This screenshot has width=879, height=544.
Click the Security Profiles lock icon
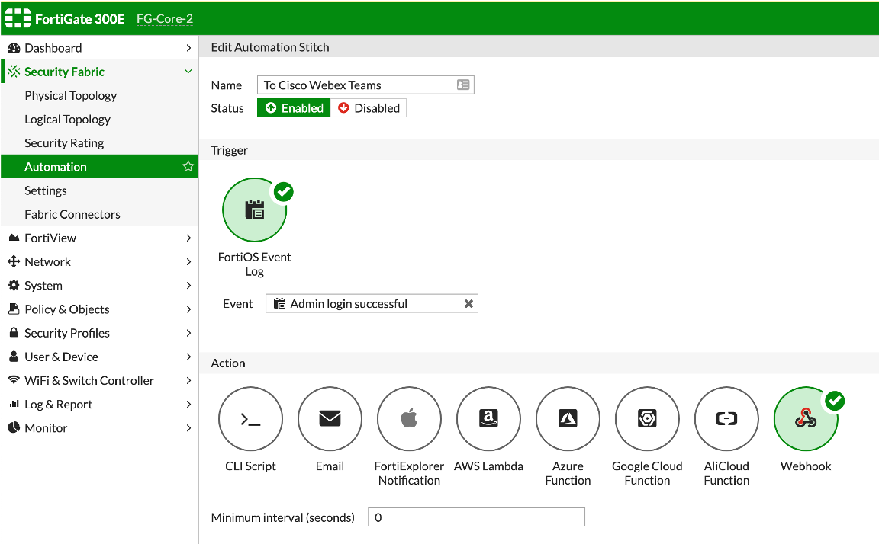(14, 332)
